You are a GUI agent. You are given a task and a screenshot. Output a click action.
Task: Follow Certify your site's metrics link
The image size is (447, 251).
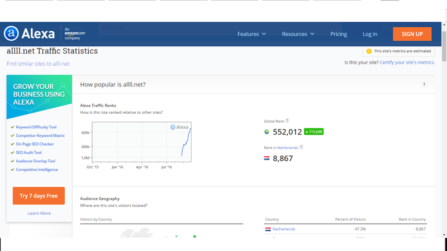coord(407,62)
